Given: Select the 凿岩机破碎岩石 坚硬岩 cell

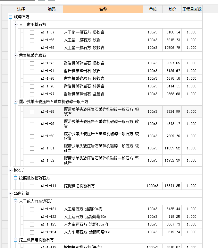Looking at the screenshot, I should (103, 94).
